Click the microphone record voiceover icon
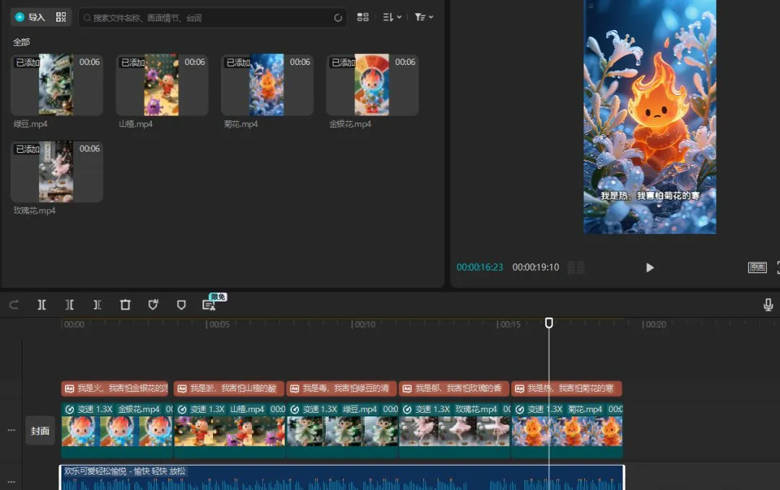 768,305
